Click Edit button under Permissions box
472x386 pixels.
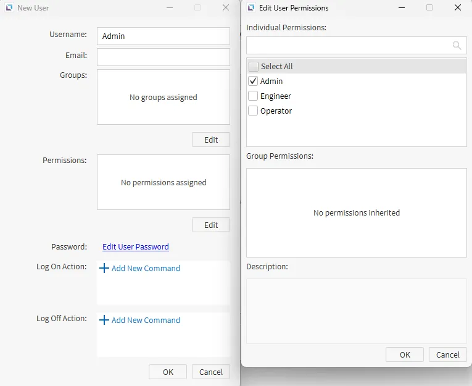click(x=211, y=225)
